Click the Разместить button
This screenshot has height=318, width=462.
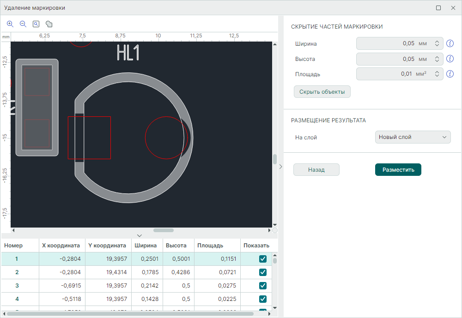click(x=398, y=170)
